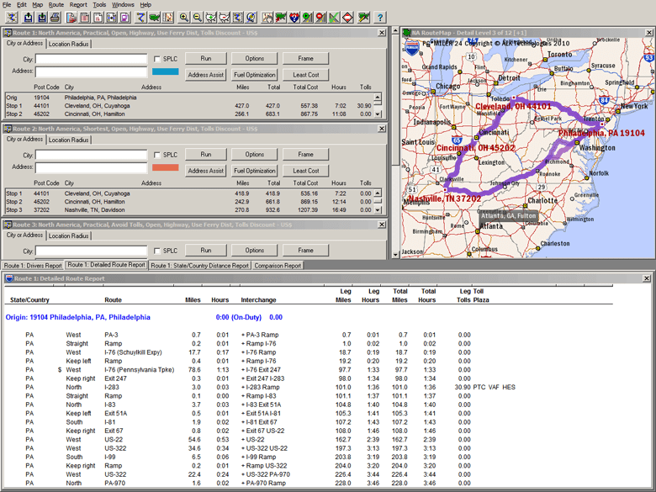This screenshot has width=656, height=492.
Task: Click Least Cost button in Route 2
Action: [306, 171]
